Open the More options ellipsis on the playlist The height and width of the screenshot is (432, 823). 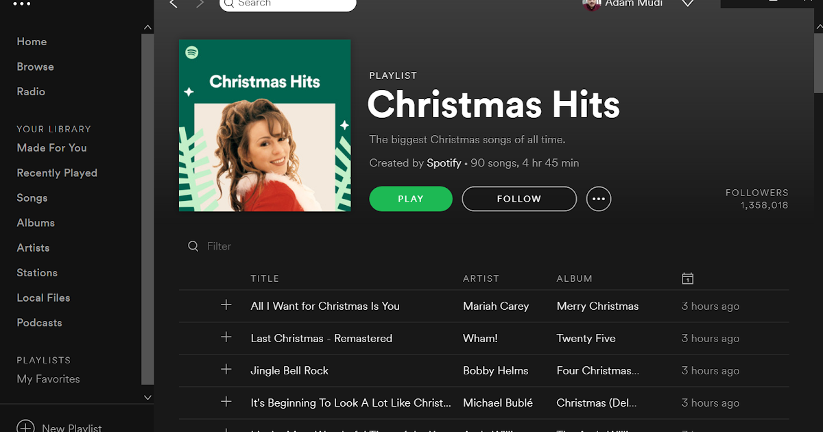coord(598,198)
